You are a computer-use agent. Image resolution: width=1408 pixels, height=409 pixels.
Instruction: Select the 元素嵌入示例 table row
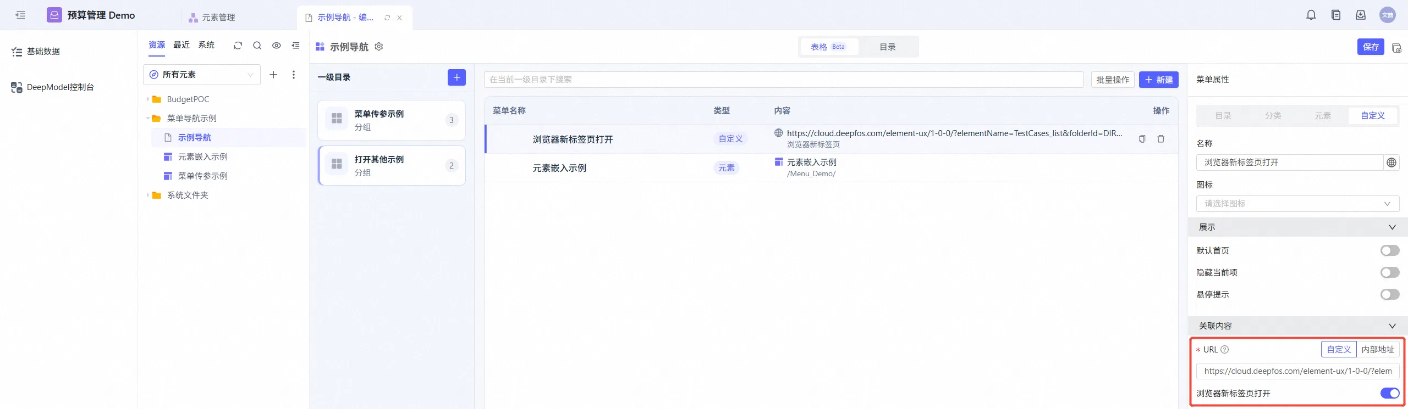(x=831, y=168)
